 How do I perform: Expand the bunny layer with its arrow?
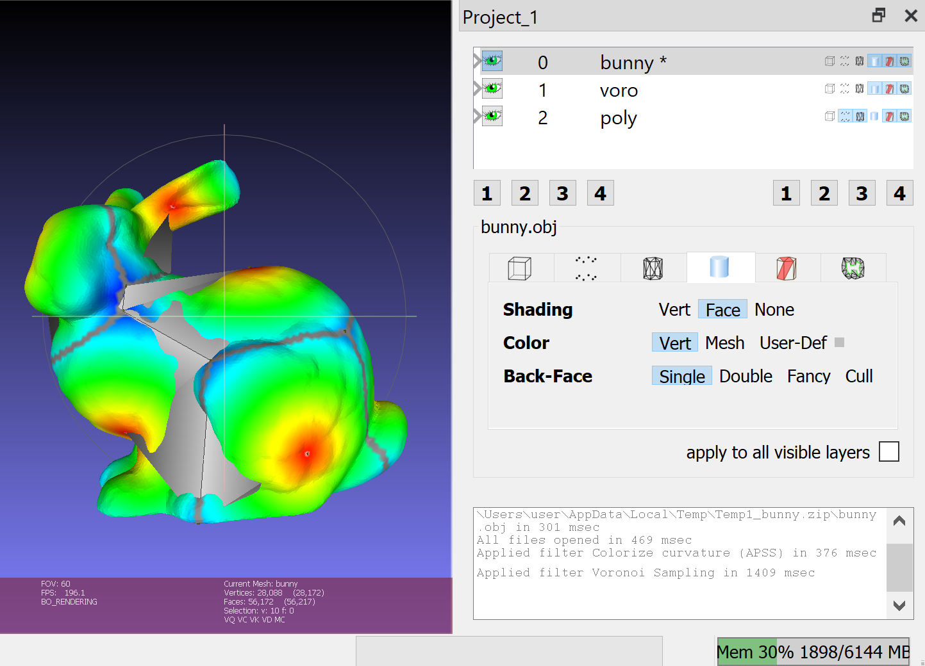[476, 61]
